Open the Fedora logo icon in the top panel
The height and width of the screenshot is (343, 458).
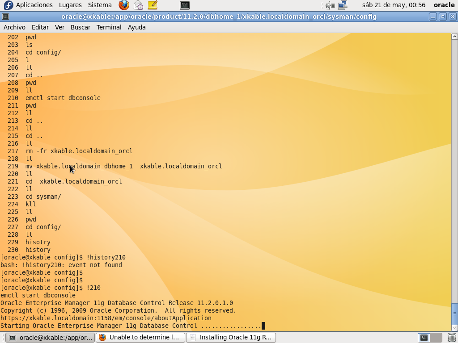(x=8, y=5)
